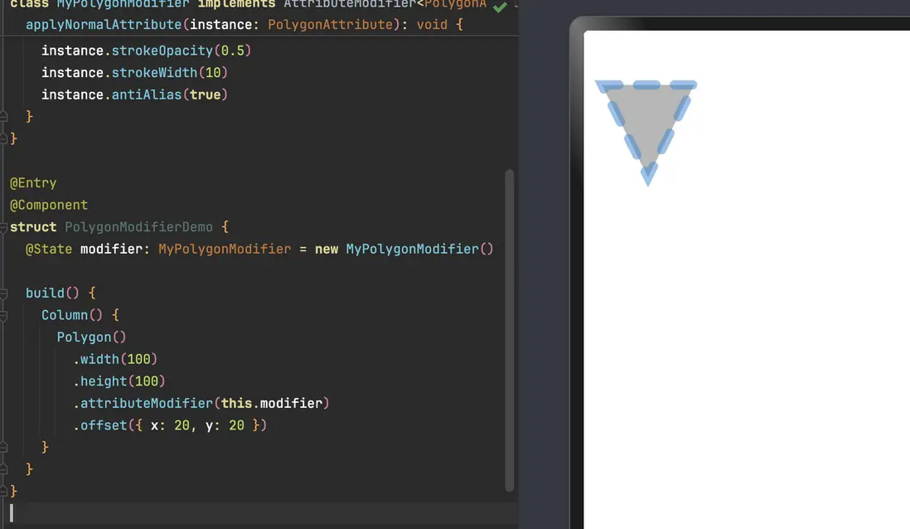This screenshot has width=910, height=529.
Task: Click fold end marker below antiAlias line
Action: [x=3, y=117]
